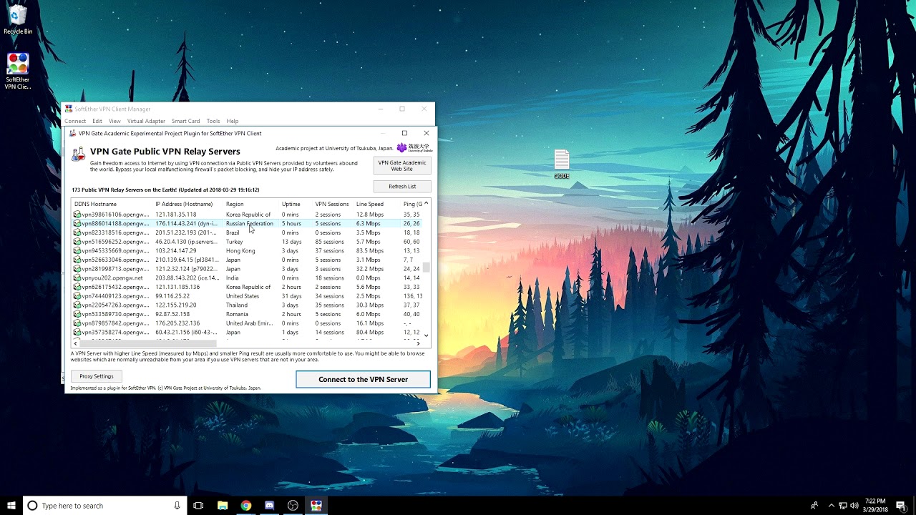
Task: Click Connect to the VPN Server button
Action: point(364,380)
